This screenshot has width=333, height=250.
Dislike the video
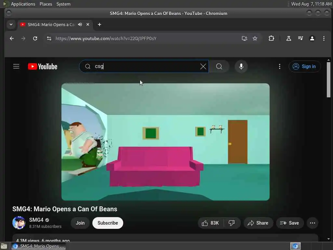click(x=232, y=223)
